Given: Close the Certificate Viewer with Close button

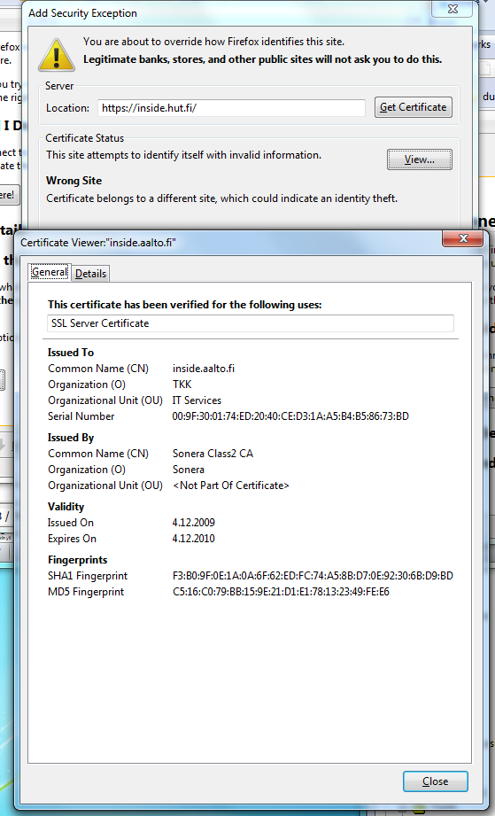Looking at the screenshot, I should 435,781.
